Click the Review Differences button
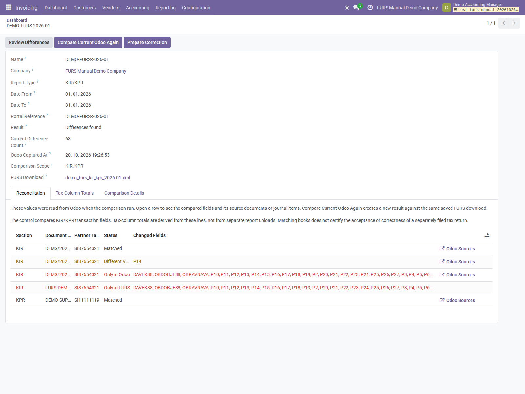 [29, 42]
